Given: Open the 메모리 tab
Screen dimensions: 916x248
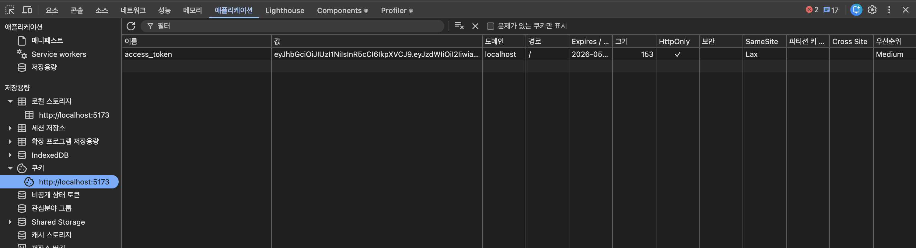Looking at the screenshot, I should [192, 10].
